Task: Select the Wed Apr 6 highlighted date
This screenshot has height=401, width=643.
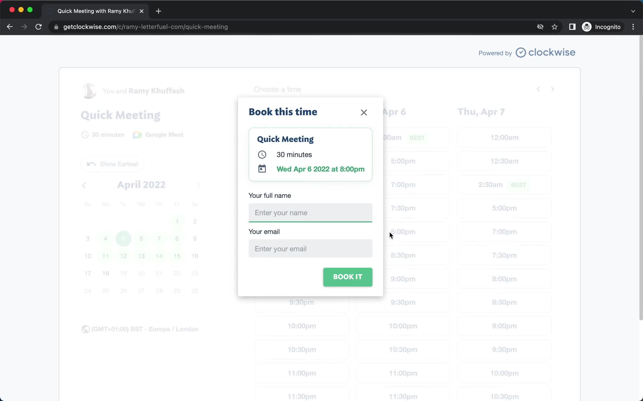Action: [141, 239]
